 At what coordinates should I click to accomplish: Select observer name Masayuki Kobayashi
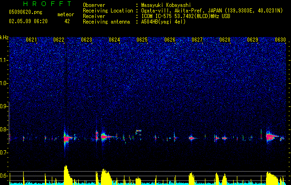(166, 5)
